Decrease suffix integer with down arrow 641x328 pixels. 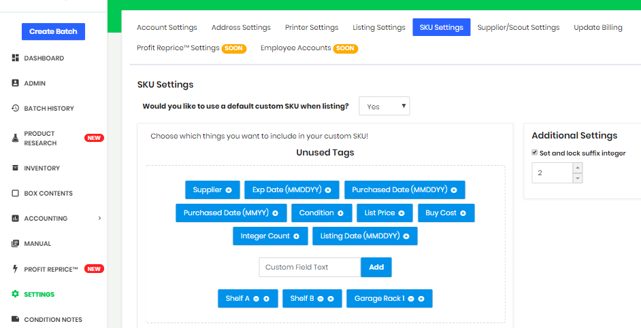577,178
